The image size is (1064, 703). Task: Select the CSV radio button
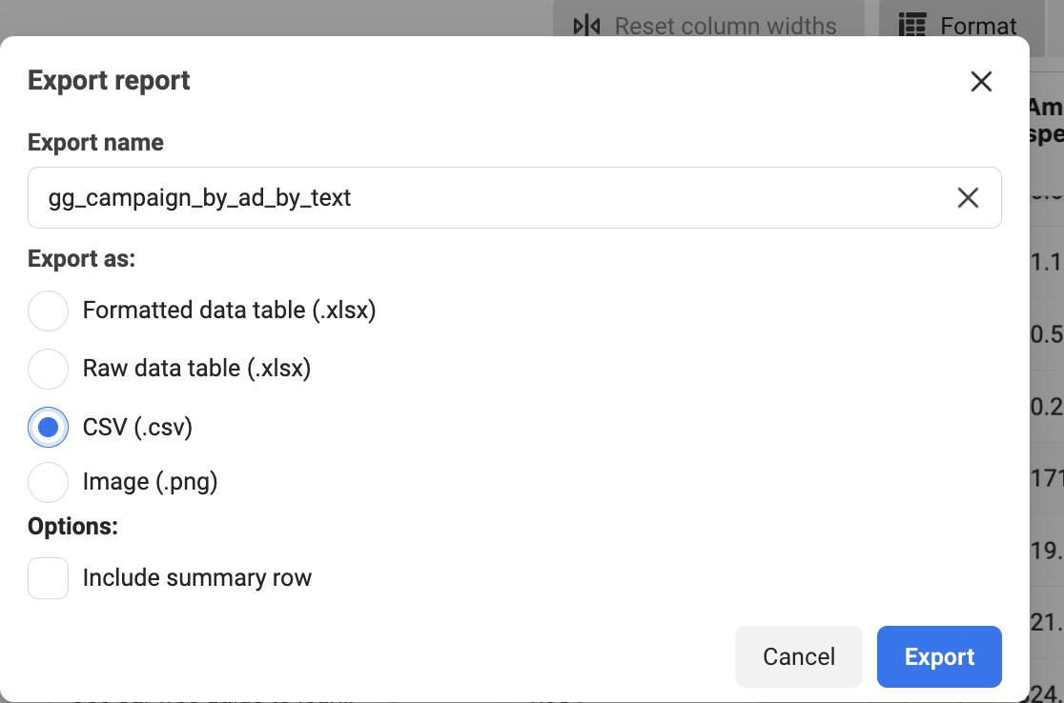point(48,428)
